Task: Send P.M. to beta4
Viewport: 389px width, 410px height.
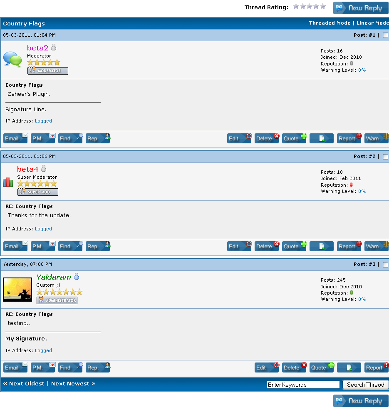Action: coord(43,246)
